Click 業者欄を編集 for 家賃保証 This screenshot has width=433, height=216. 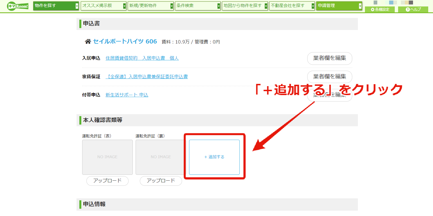click(329, 77)
